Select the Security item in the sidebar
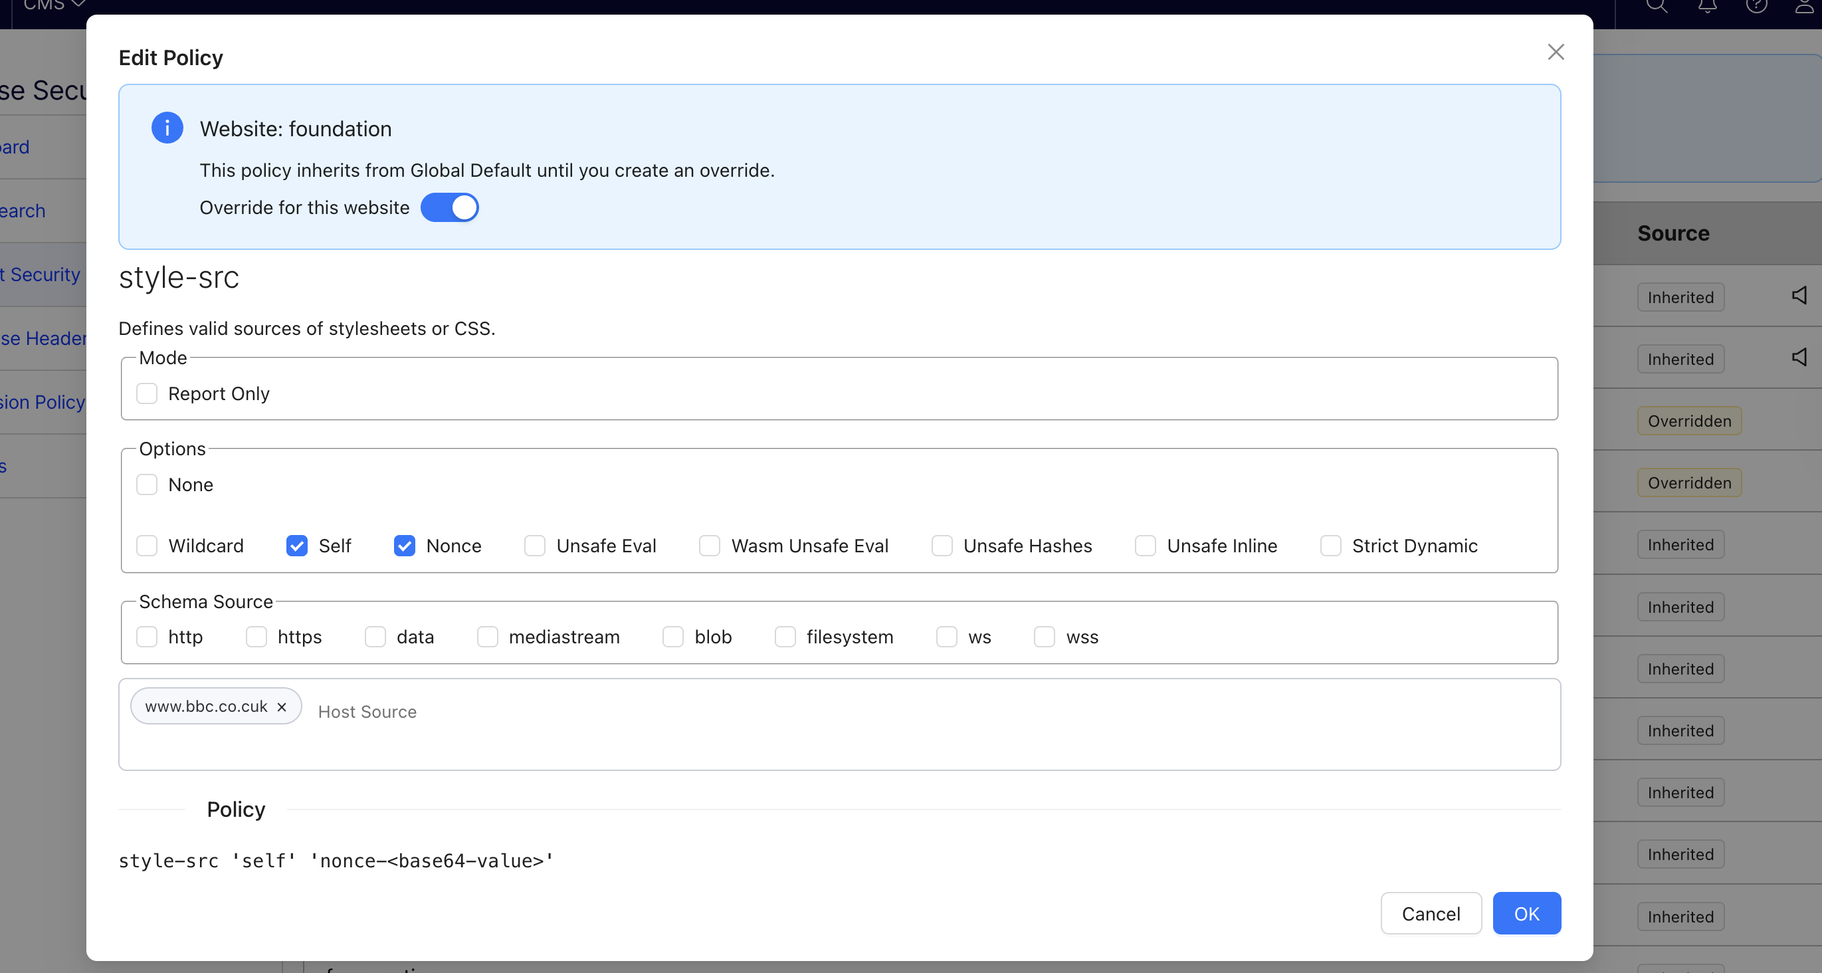 (x=39, y=274)
